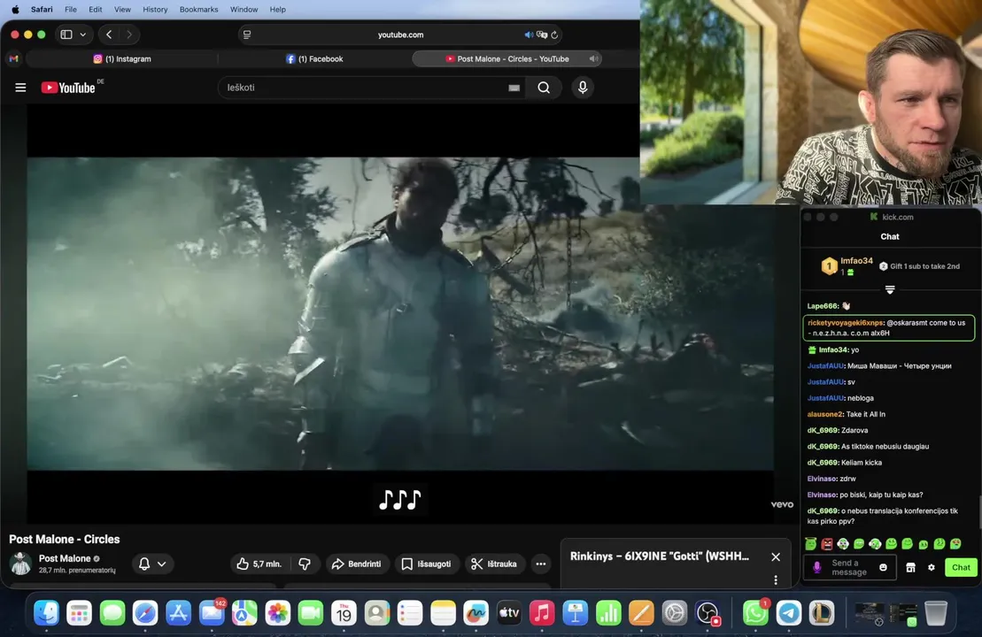Click the YouTube search magnifier button
Screen dimensions: 982x637
[544, 88]
